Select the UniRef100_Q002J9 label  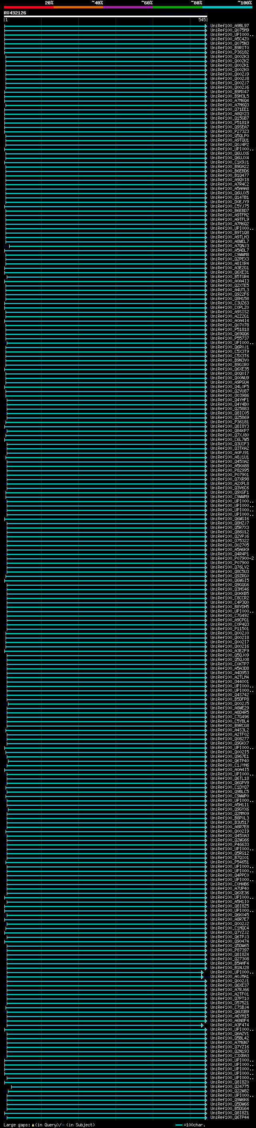pyautogui.click(x=229, y=74)
